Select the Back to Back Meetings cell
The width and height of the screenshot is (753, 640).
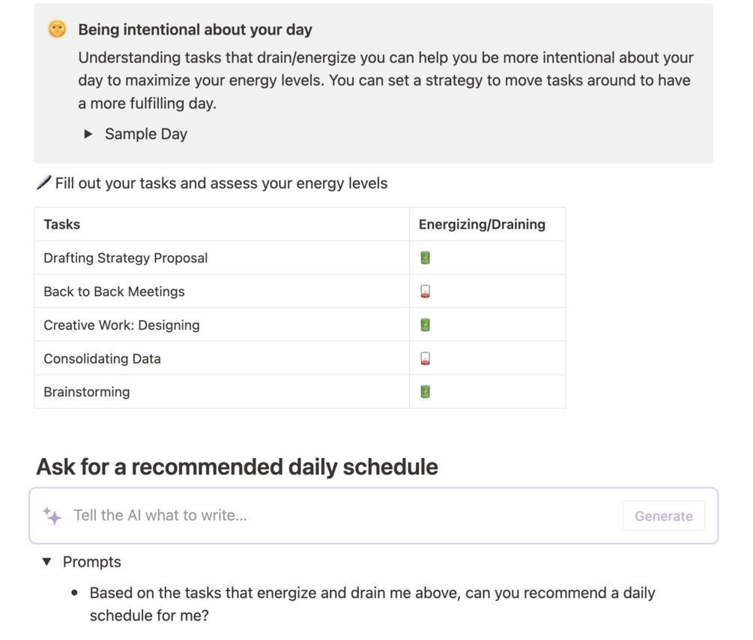[x=114, y=292]
